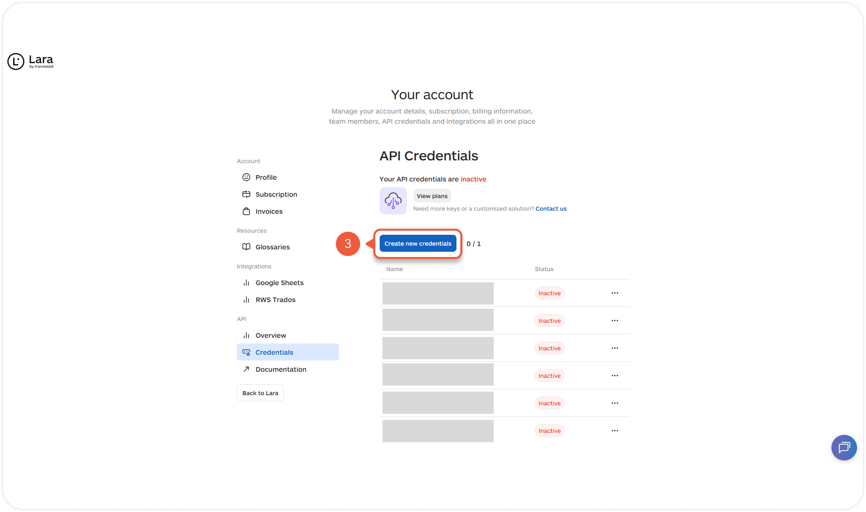
Task: Click the cloud API credentials icon
Action: pos(393,201)
